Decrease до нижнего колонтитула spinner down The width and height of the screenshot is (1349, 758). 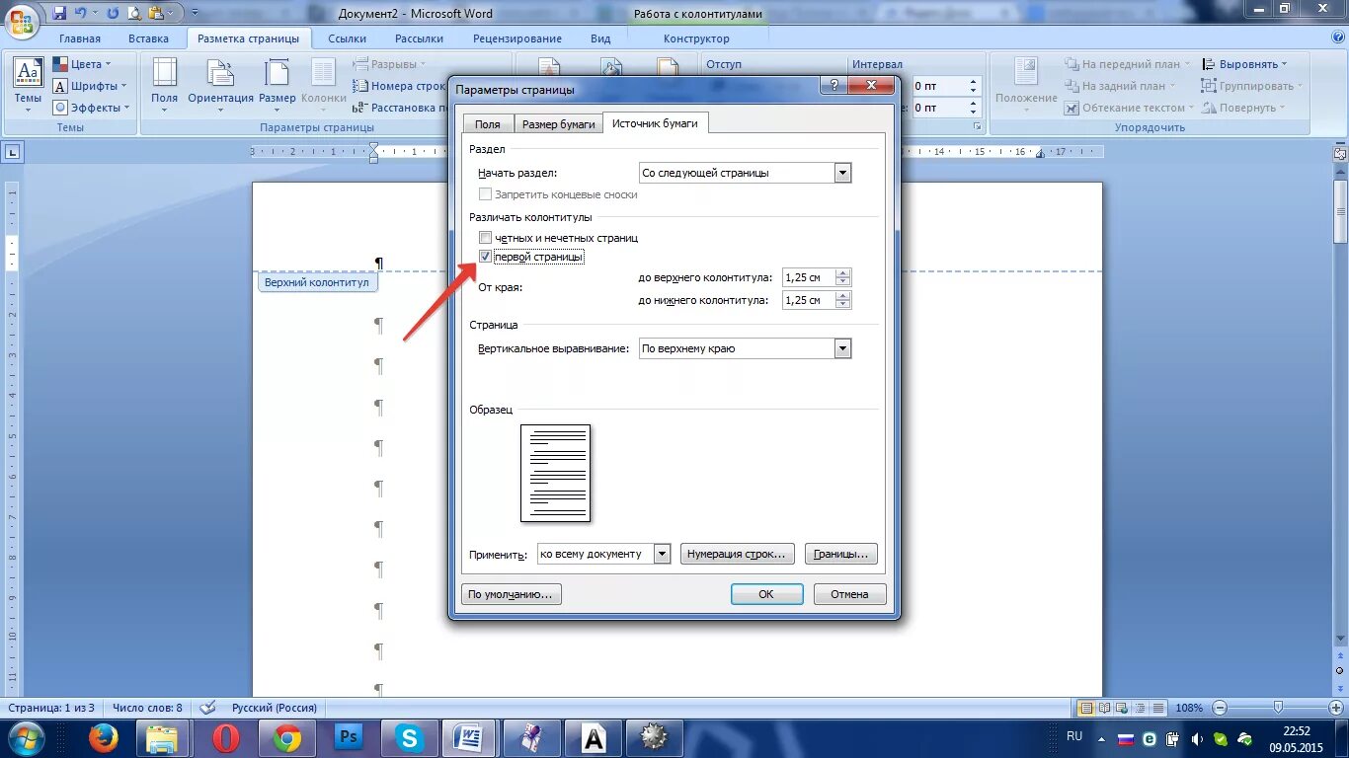tap(843, 305)
